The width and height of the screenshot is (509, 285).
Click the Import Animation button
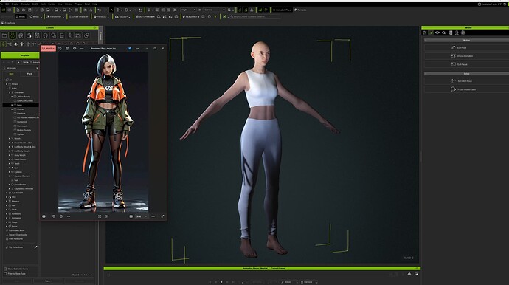466,56
